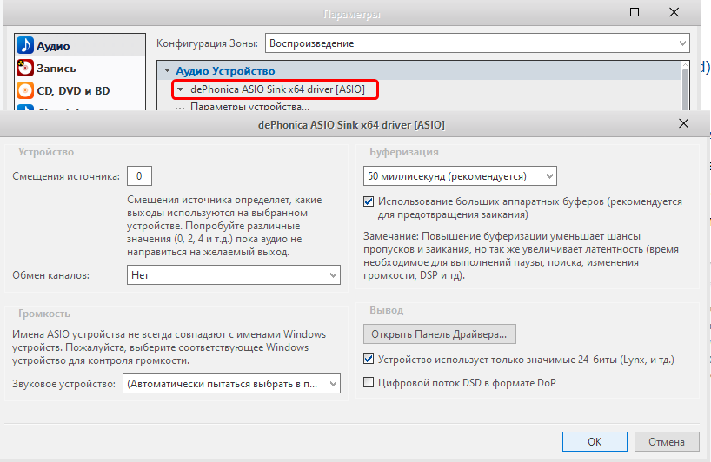
Task: Collapse the Аудио Устройство section
Action: [168, 70]
